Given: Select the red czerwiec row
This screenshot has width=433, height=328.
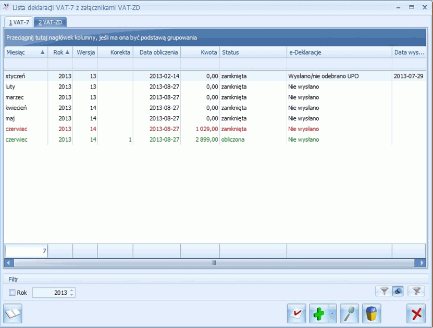Looking at the screenshot, I should 215,129.
